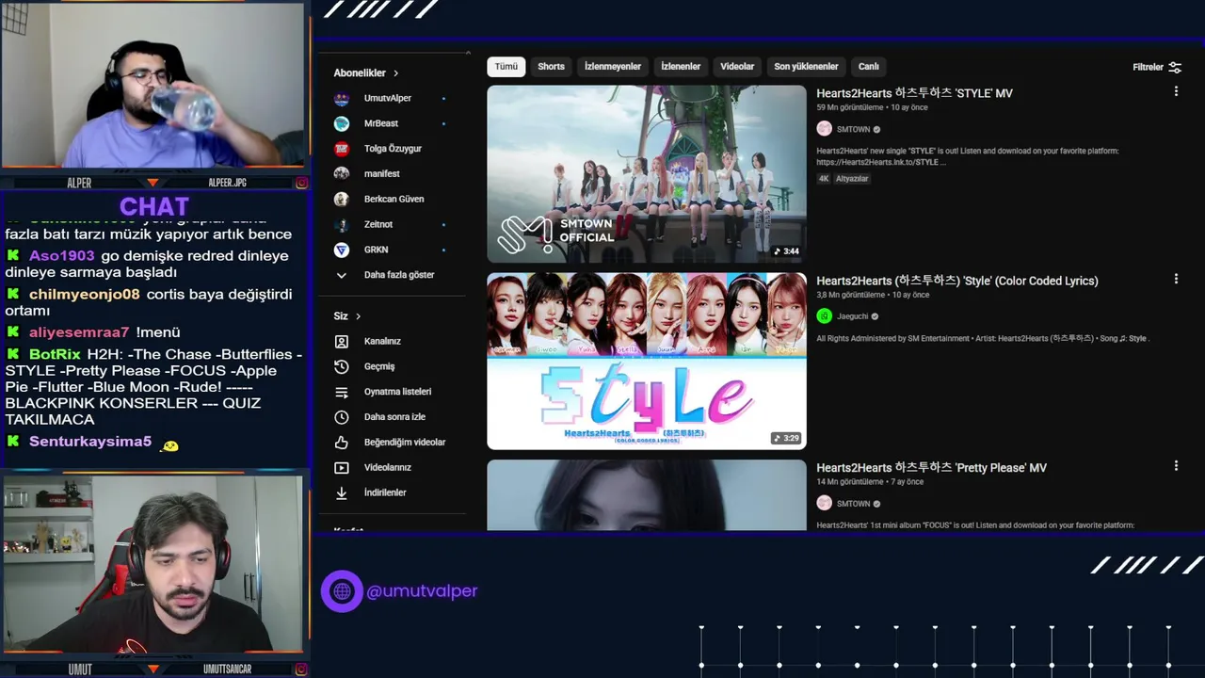Open Style (Color Coded Lyrics) title link
Viewport: 1205px width, 678px height.
957,281
